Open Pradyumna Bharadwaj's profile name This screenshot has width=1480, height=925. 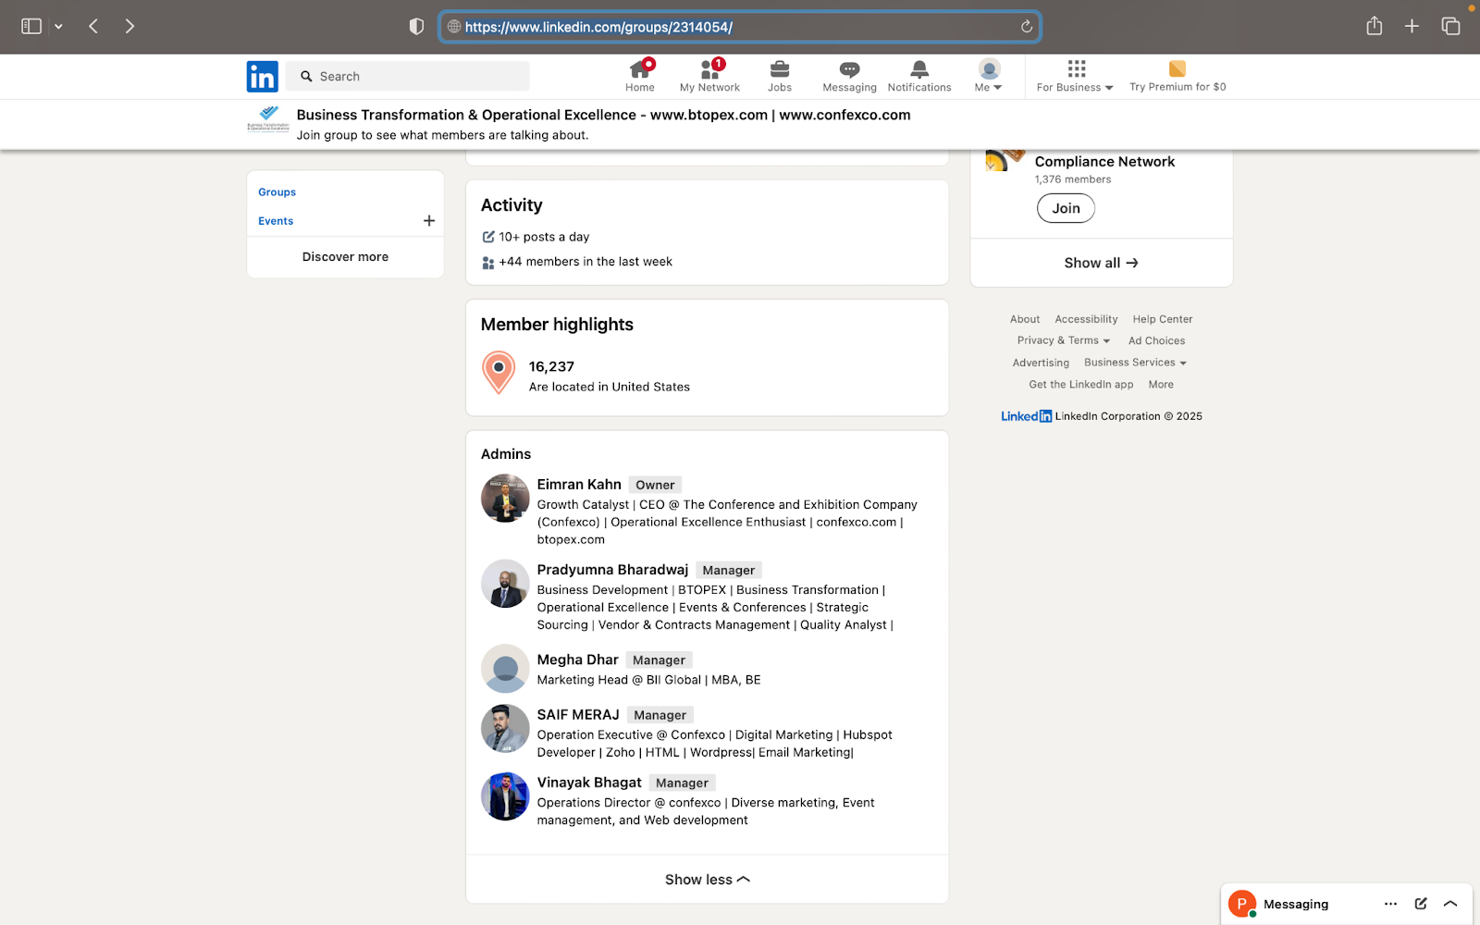612,570
